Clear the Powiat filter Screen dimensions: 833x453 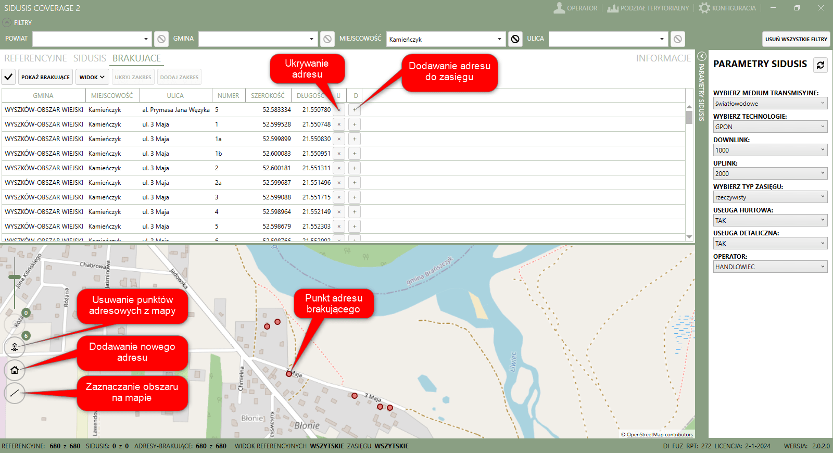tap(161, 39)
